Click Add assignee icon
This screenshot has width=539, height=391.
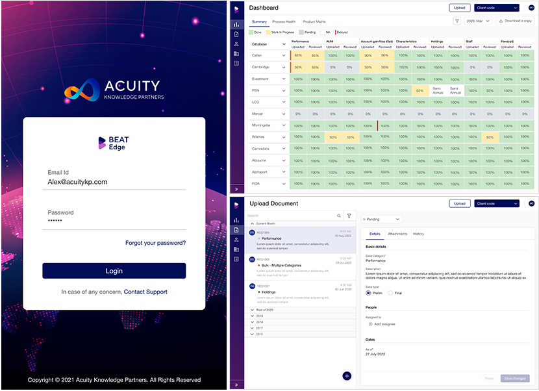coord(370,324)
